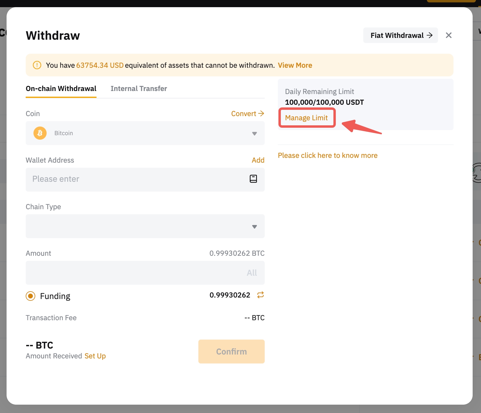Close the Withdraw dialog with X

(x=448, y=35)
